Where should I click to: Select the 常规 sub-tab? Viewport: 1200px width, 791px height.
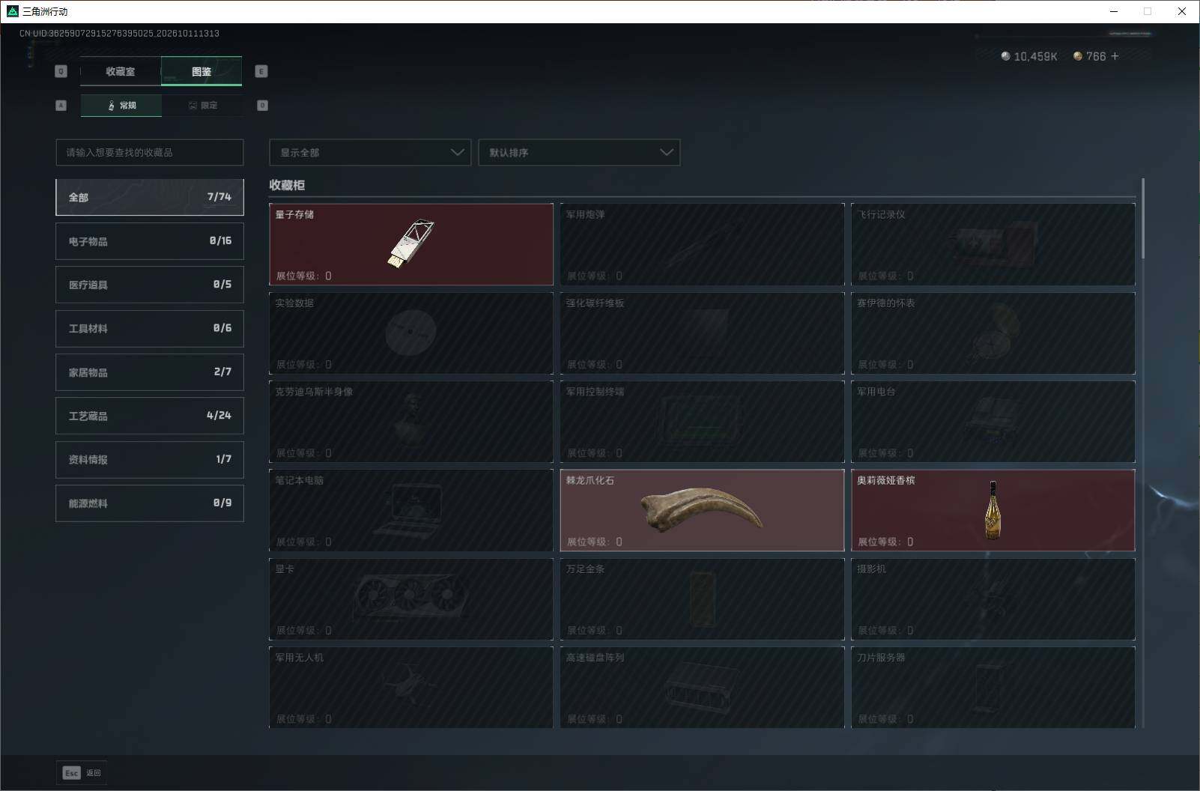point(121,106)
